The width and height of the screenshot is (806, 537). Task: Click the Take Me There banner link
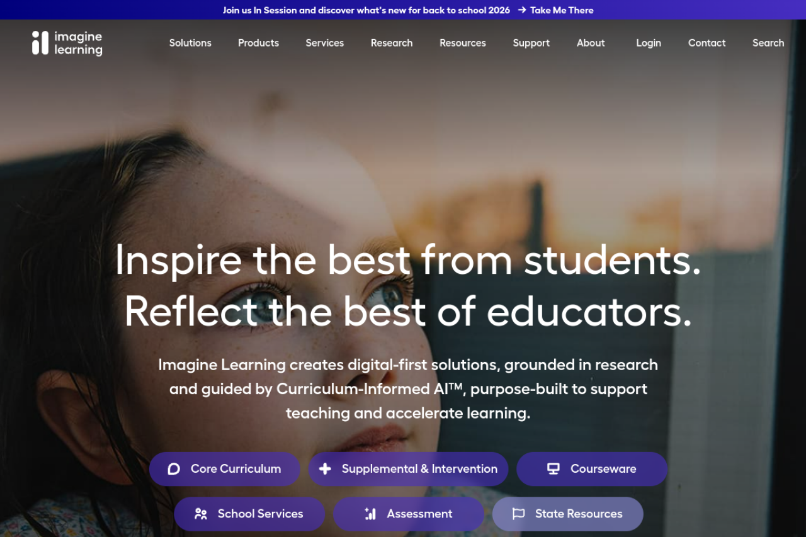click(x=562, y=10)
